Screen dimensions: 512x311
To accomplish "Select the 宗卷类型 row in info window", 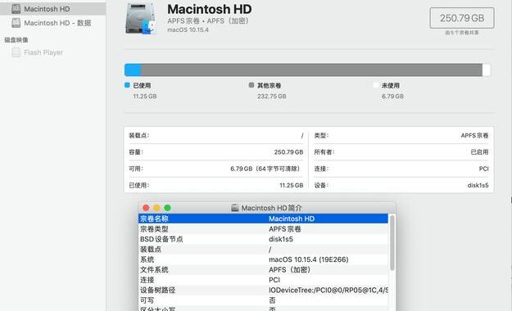I will (x=263, y=229).
